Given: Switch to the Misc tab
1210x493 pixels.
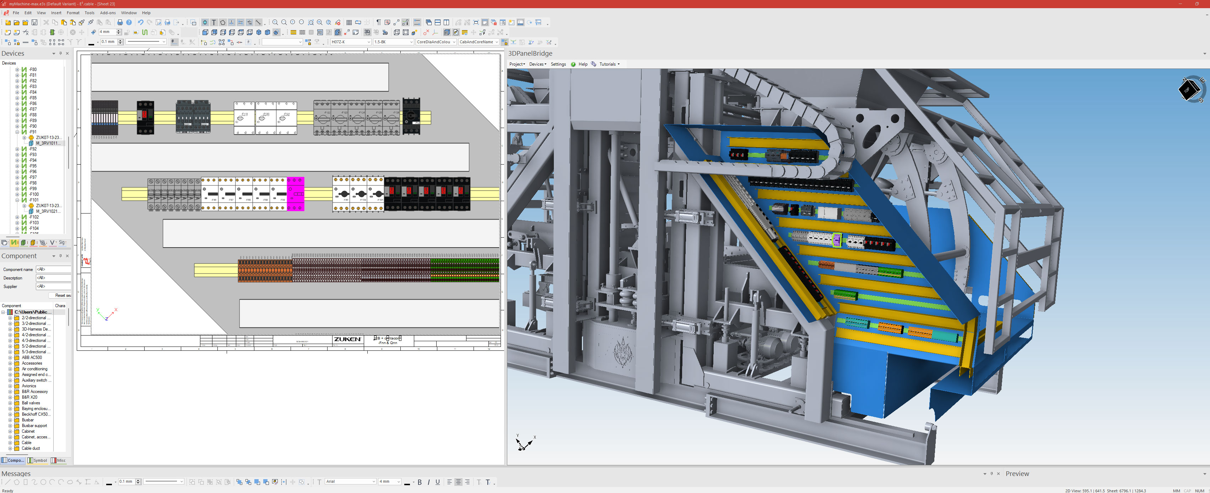Looking at the screenshot, I should coord(59,460).
